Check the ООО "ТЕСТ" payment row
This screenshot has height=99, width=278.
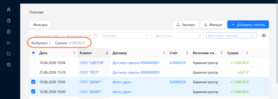point(33,72)
